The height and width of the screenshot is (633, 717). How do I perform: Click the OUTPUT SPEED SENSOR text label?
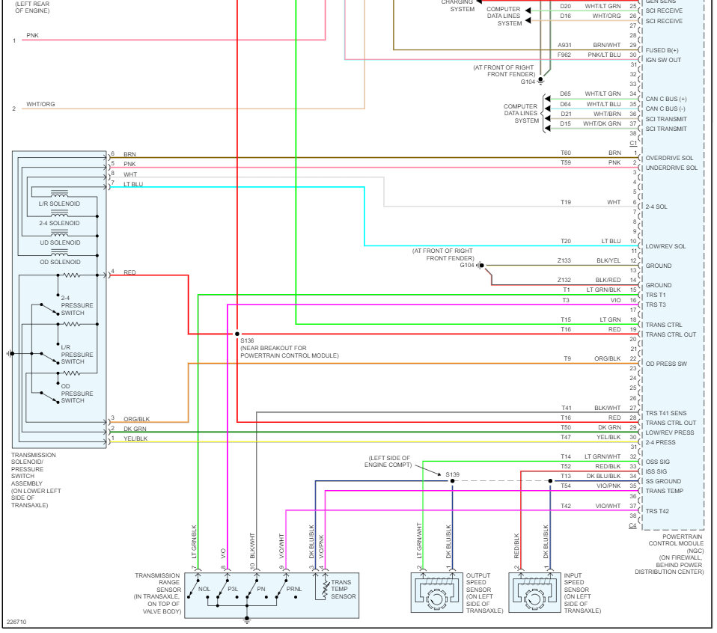coord(484,593)
